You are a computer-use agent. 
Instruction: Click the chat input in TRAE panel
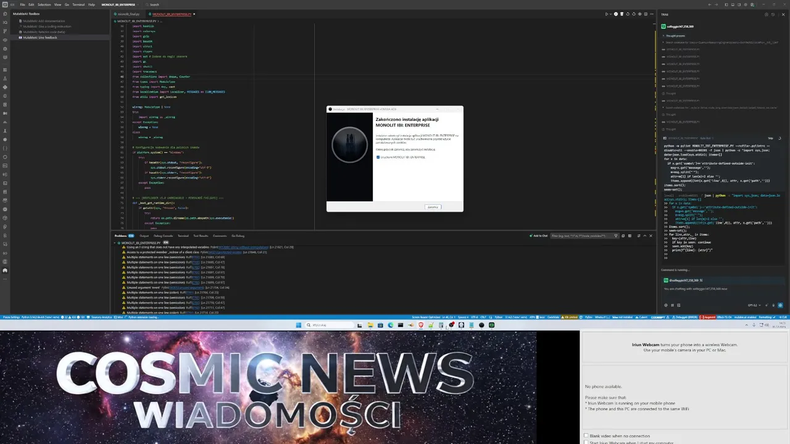click(722, 292)
